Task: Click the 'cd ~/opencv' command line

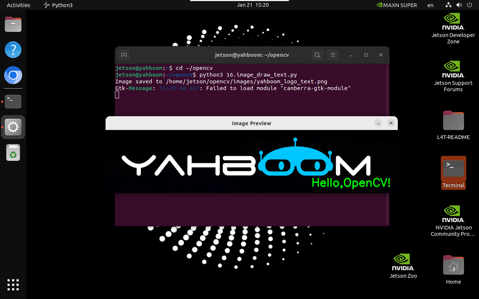Action: pyautogui.click(x=194, y=68)
